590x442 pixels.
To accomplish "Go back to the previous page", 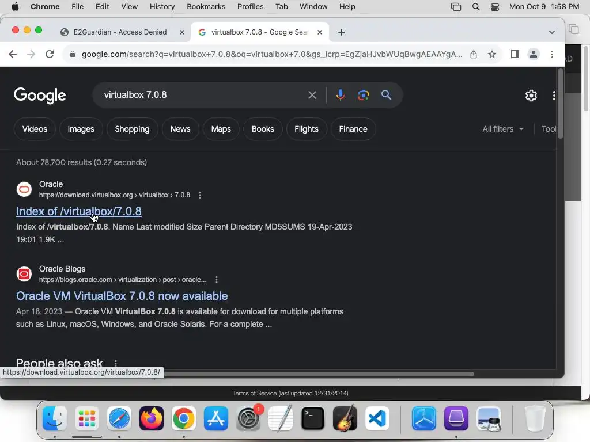I will click(13, 54).
